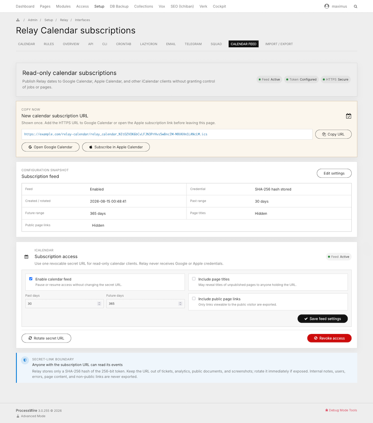Switch to the Crontab tab

pos(123,44)
